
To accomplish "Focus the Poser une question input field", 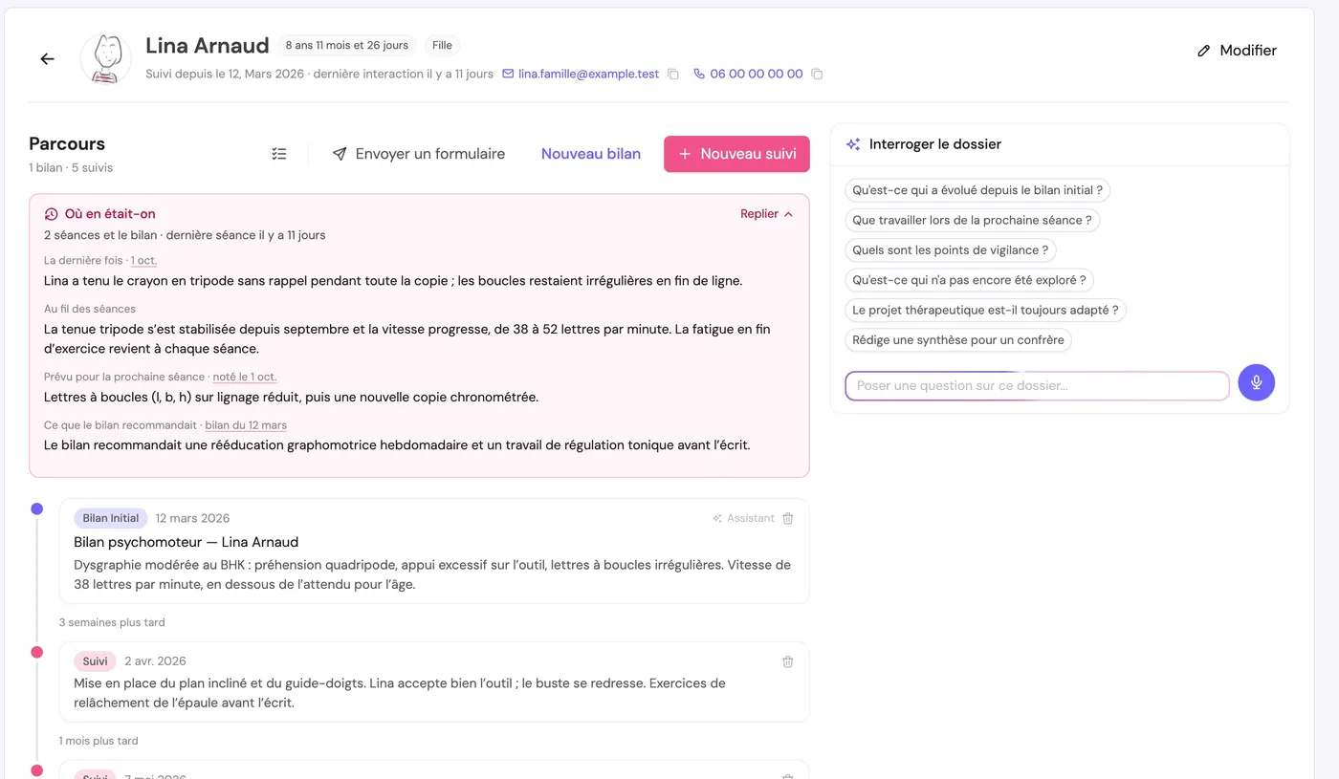I will (x=1037, y=385).
